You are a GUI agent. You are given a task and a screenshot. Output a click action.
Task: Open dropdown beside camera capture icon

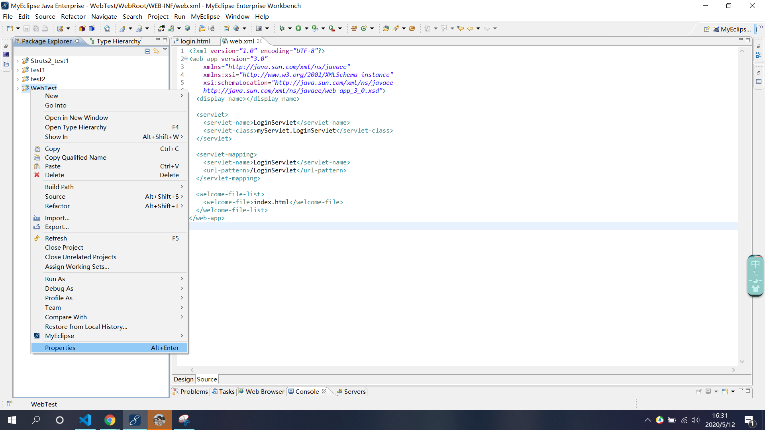(x=267, y=29)
